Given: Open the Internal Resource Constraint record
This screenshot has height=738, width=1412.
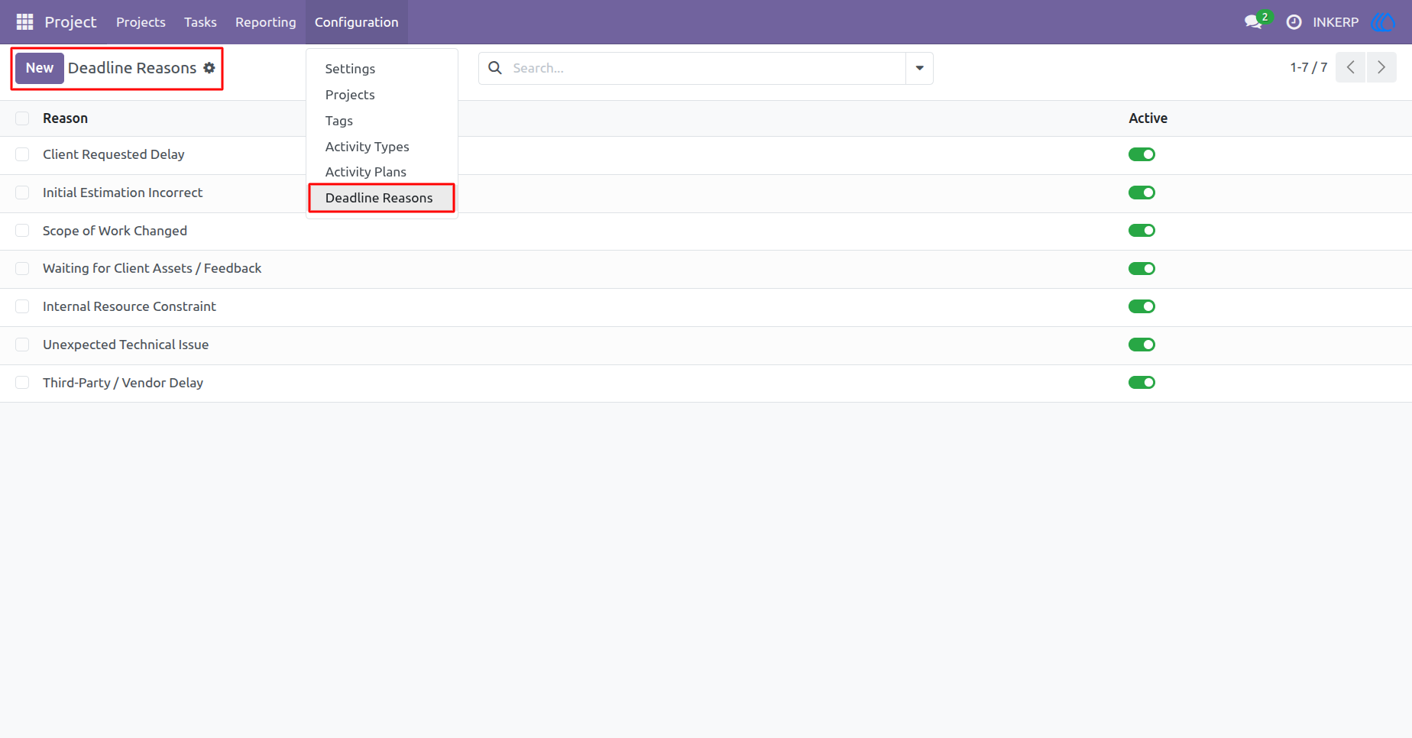Looking at the screenshot, I should (129, 306).
